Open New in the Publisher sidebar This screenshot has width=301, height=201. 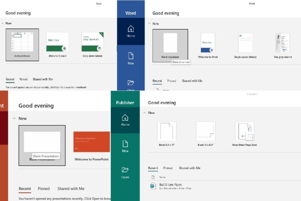(x=125, y=147)
